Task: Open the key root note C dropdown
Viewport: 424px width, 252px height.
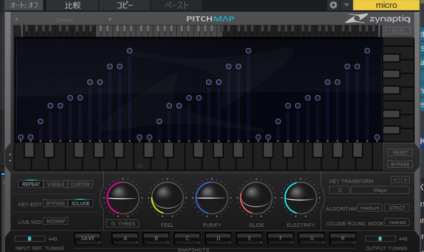Action: click(x=340, y=190)
